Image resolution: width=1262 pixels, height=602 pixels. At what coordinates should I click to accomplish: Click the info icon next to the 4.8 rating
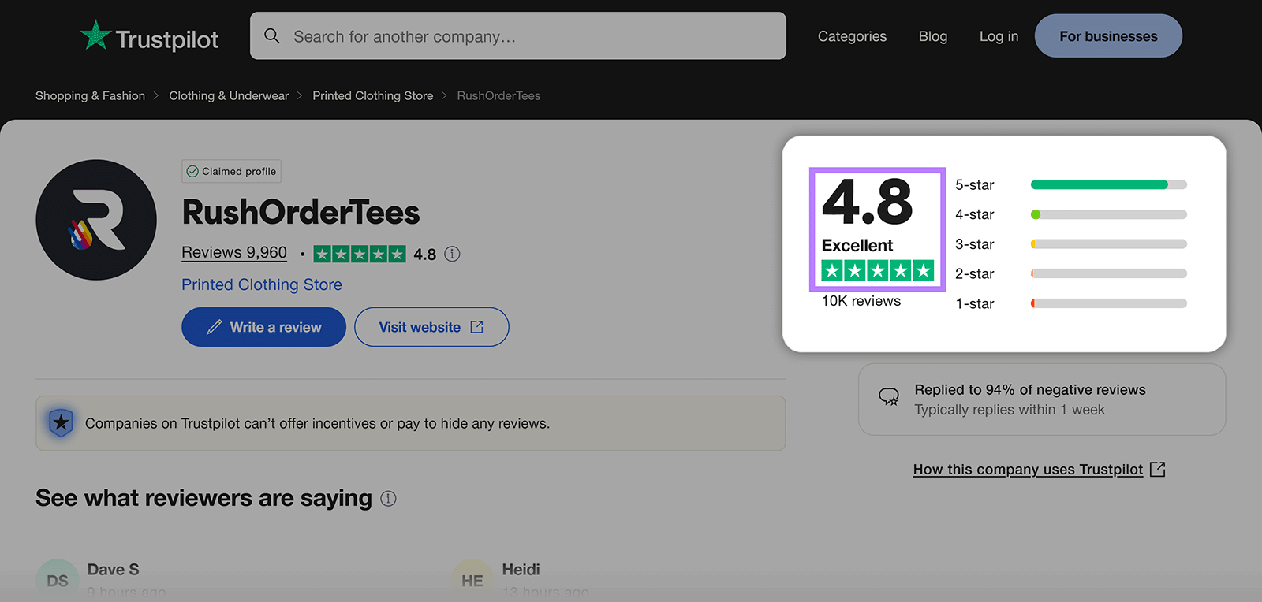tap(451, 254)
